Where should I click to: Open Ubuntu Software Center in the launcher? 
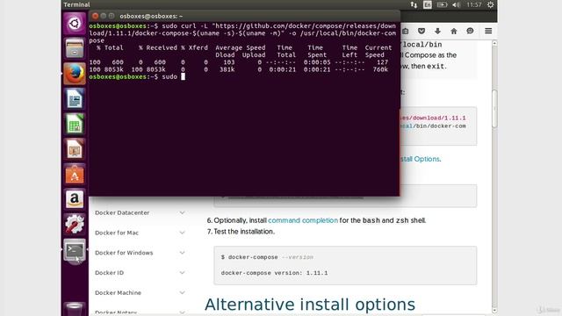[75, 175]
